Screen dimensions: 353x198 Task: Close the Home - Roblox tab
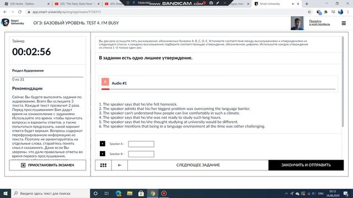pos(48,4)
